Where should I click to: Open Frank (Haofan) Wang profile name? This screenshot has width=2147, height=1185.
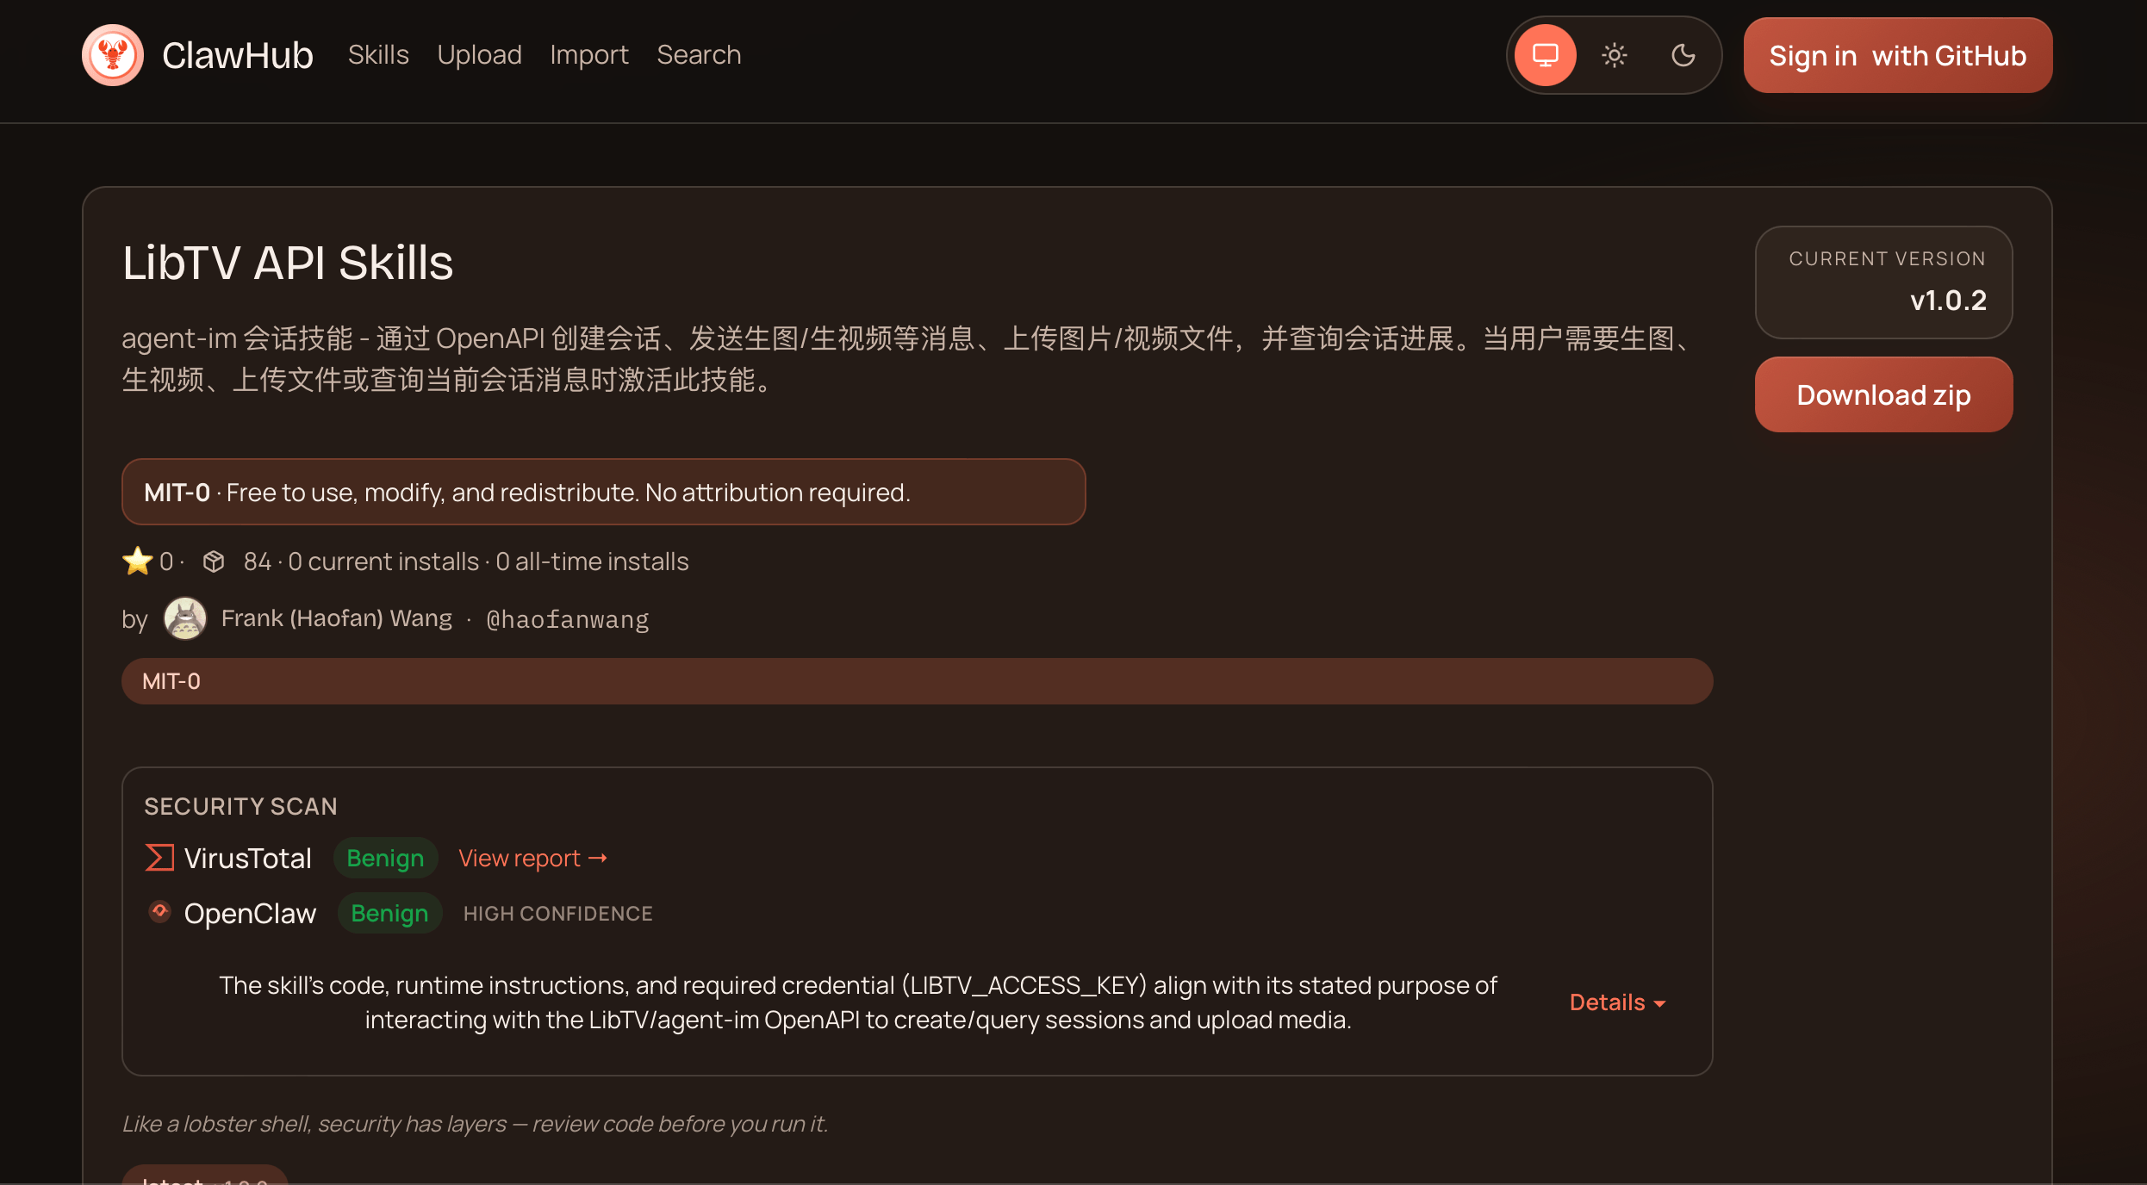click(337, 618)
